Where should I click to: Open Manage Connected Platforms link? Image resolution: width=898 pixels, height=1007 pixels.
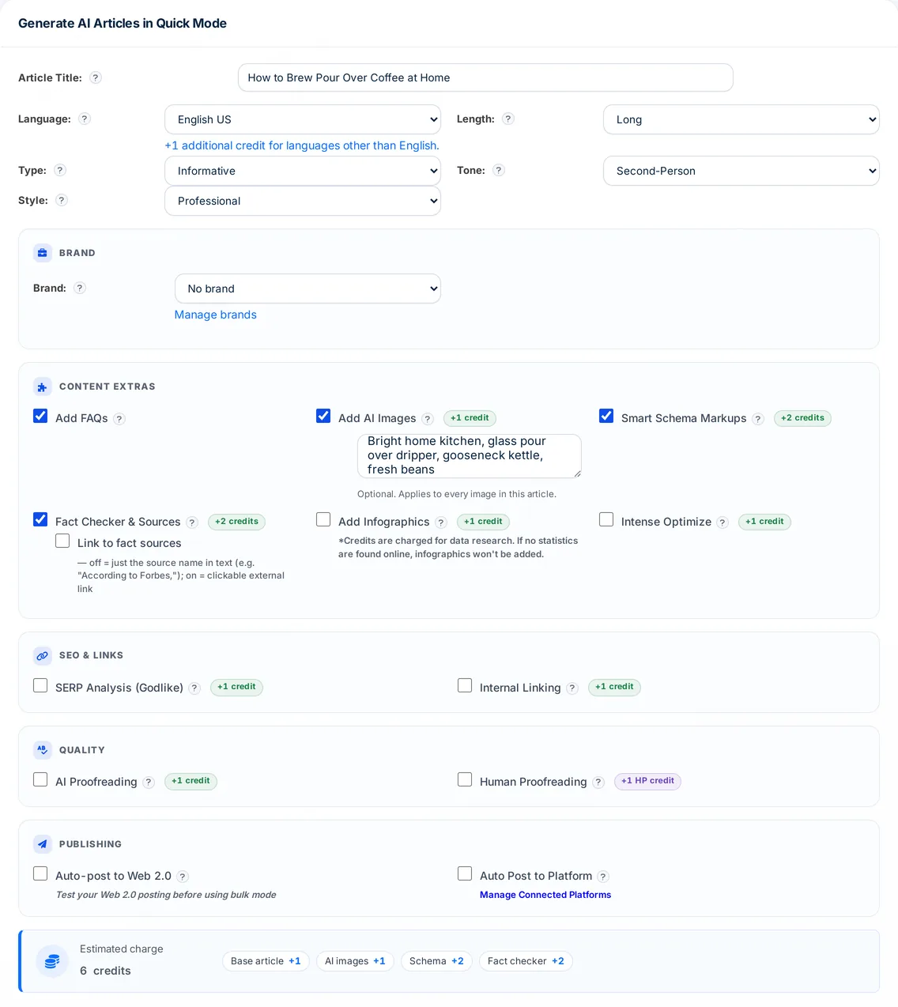point(545,895)
